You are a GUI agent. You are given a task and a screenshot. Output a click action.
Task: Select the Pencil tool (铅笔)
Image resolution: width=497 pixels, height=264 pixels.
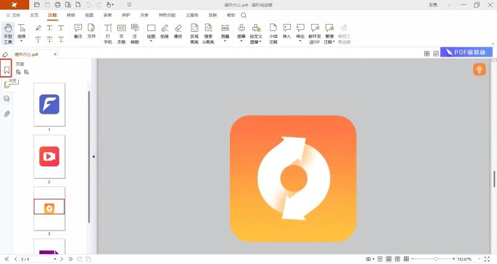pos(165,34)
